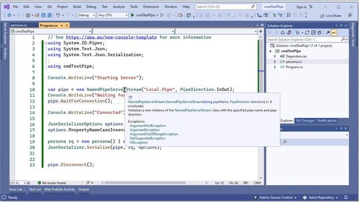Click the new project toolbar icon
Image resolution: width=359 pixels, height=202 pixels.
[x=27, y=15]
